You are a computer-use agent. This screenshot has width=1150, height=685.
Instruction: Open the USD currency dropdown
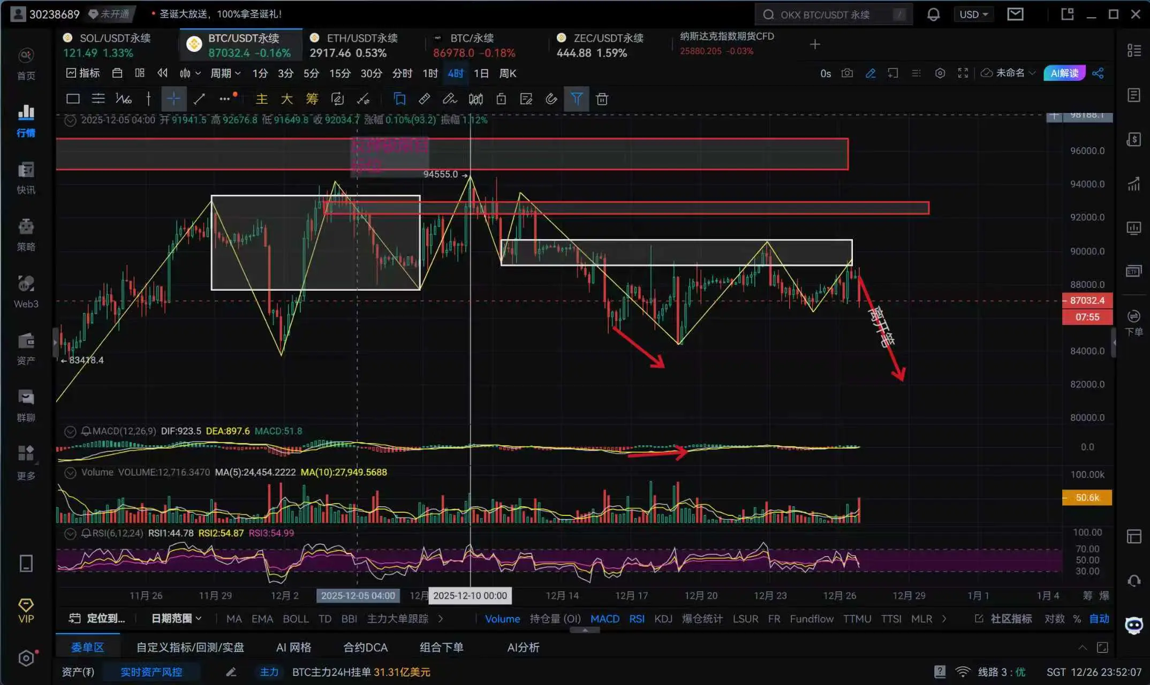(x=973, y=14)
